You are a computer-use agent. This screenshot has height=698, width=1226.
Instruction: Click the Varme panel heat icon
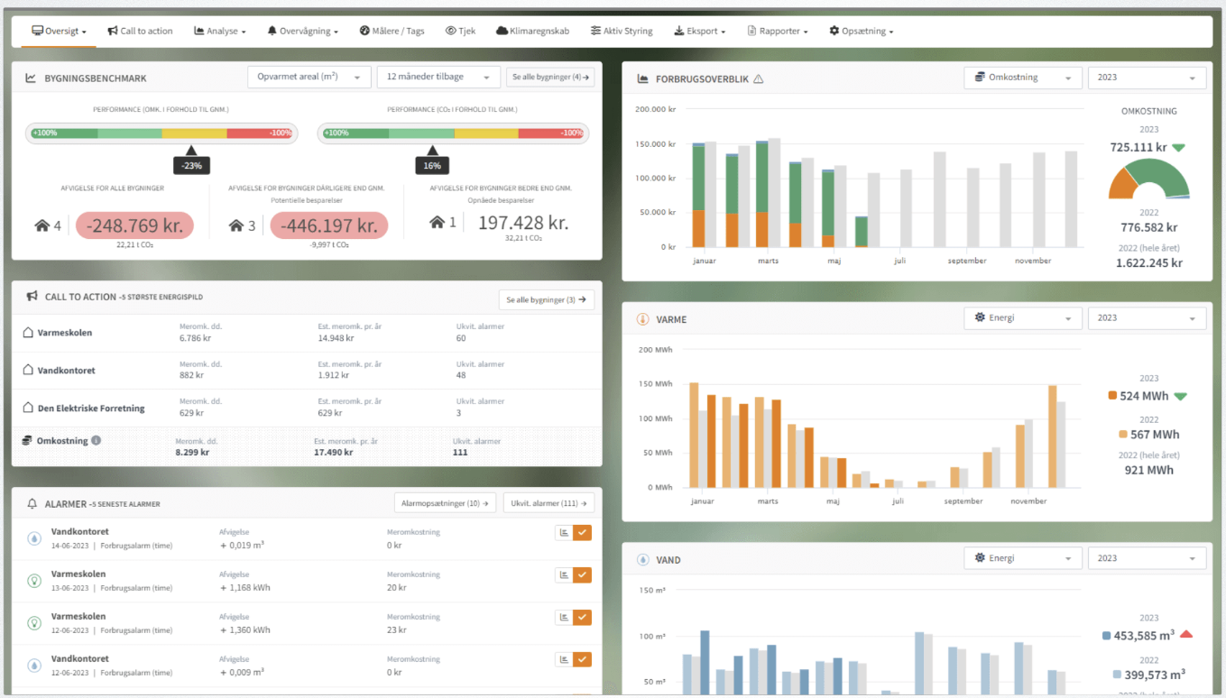click(x=642, y=319)
